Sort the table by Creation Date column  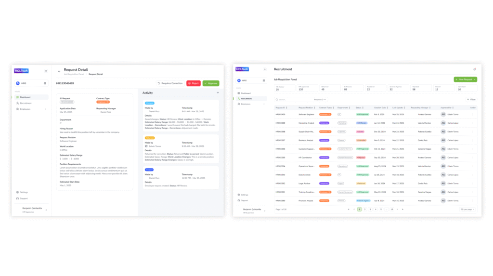[x=380, y=107]
